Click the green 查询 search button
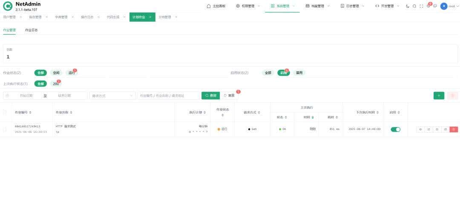The image size is (460, 219). coord(211,96)
